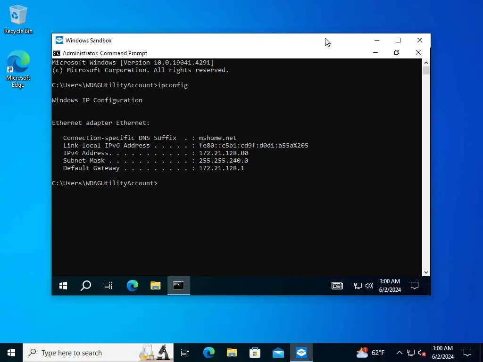
Task: Click the host 'Type here to search' box
Action: pos(98,353)
